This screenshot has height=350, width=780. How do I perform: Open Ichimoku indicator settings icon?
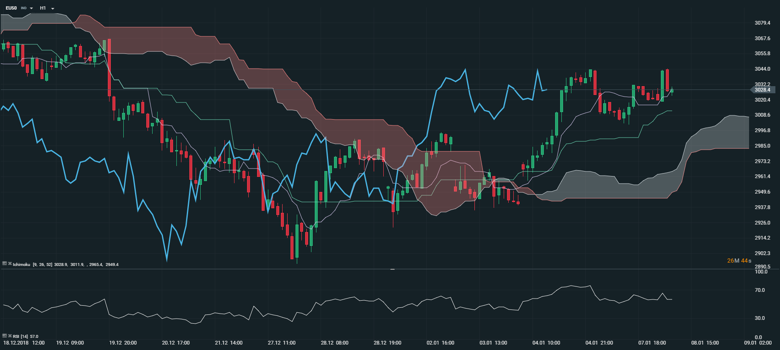click(4, 263)
